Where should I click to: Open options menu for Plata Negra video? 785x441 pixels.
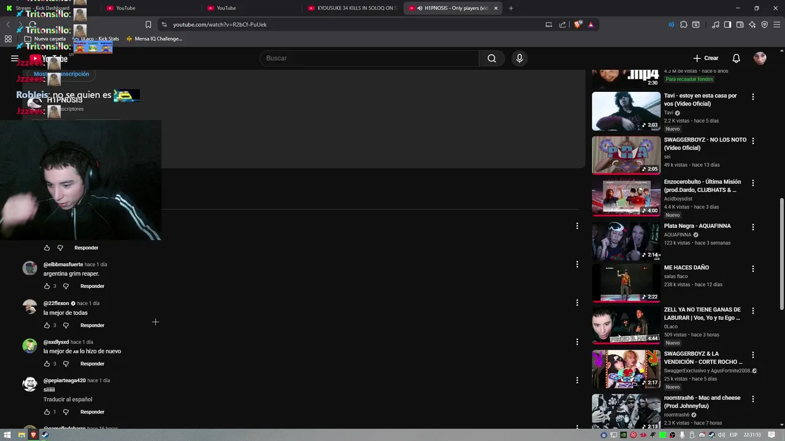(753, 227)
